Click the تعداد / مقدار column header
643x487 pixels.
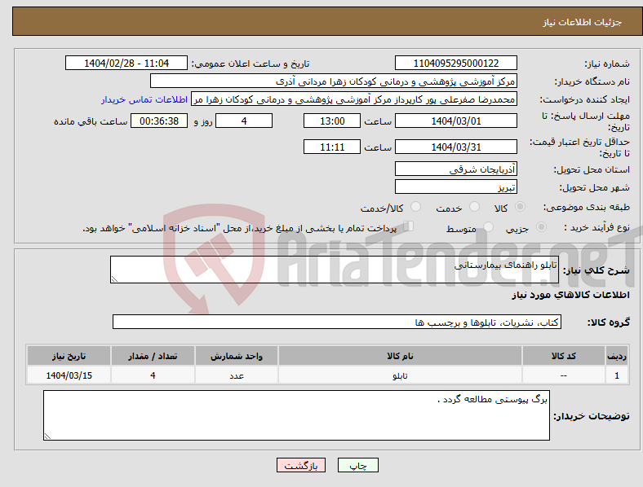pos(153,356)
